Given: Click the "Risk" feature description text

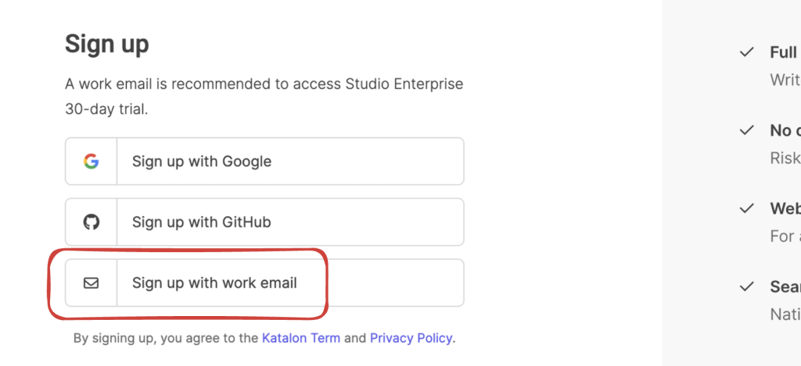Looking at the screenshot, I should (x=785, y=158).
